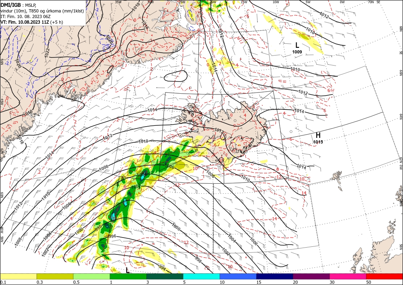Click the '0.3' legend scale value
403x285 pixels.
click(39, 282)
